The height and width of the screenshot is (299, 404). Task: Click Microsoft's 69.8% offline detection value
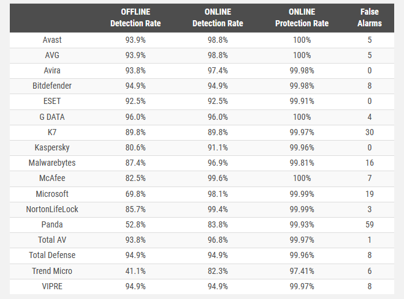coord(135,194)
